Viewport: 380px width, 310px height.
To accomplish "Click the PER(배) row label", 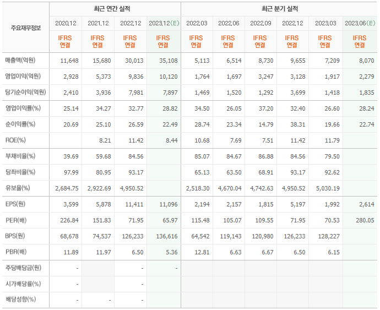I will coord(16,220).
